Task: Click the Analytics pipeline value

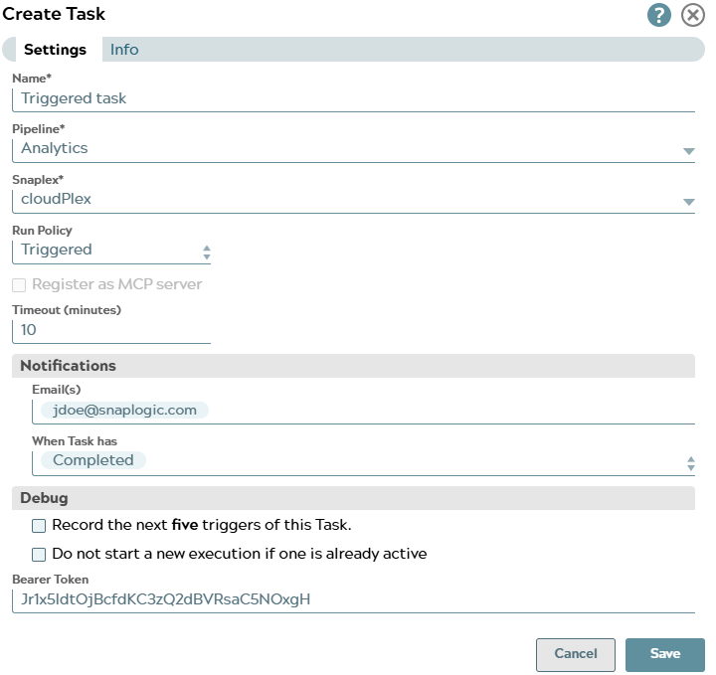Action: tap(56, 148)
